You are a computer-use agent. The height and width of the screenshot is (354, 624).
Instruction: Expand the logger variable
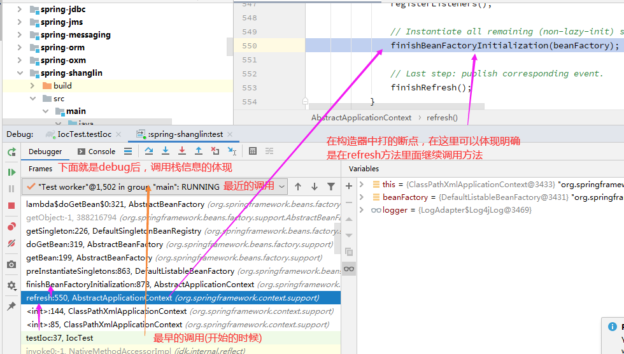(x=362, y=209)
